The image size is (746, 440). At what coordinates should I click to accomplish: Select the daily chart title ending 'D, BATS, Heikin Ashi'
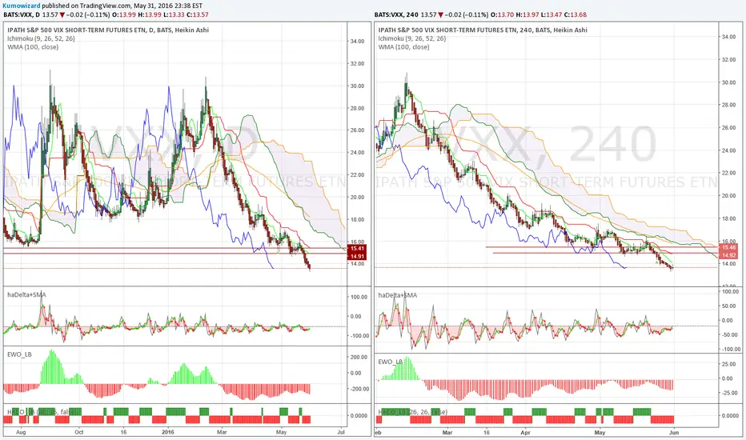[x=108, y=30]
